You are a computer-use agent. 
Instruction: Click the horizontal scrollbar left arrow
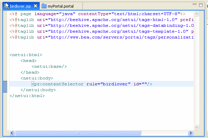coord(12,133)
